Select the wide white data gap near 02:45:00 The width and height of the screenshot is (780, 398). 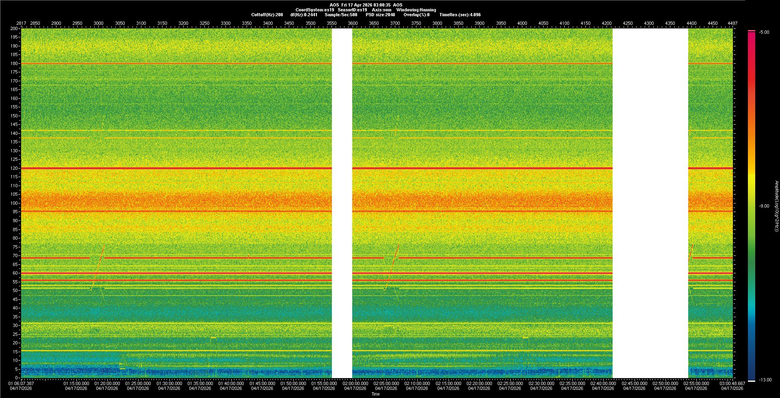(x=650, y=203)
